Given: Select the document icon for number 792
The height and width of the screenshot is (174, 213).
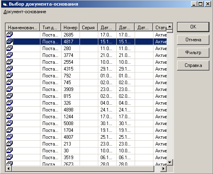Looking at the screenshot, I should click(10, 75).
